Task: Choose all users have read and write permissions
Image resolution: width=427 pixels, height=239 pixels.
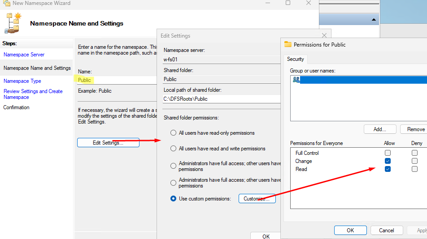Action: tap(174, 149)
